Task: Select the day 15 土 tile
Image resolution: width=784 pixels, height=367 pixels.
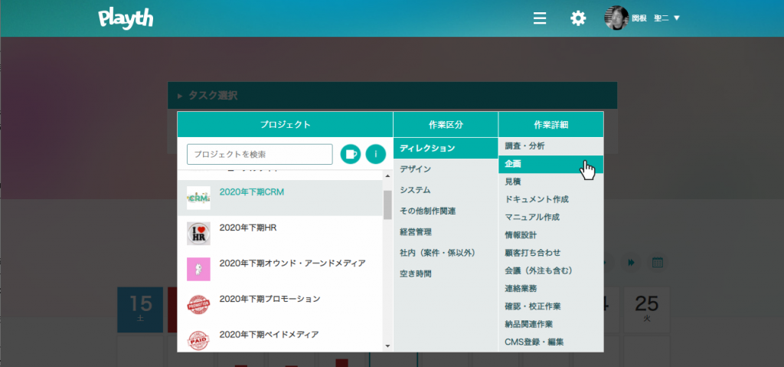Action: coord(140,310)
